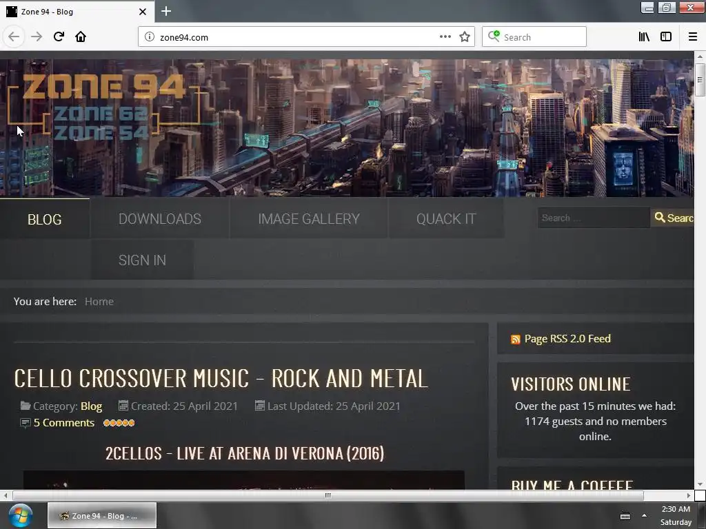Image resolution: width=706 pixels, height=529 pixels.
Task: Click the vertical scrollbar thumb
Action: (x=700, y=80)
